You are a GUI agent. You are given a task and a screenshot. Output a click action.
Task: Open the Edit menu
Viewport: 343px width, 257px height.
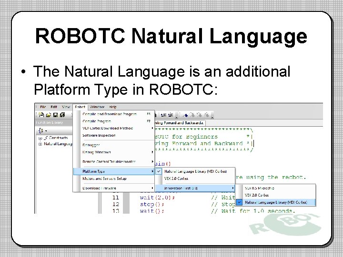(x=54, y=107)
